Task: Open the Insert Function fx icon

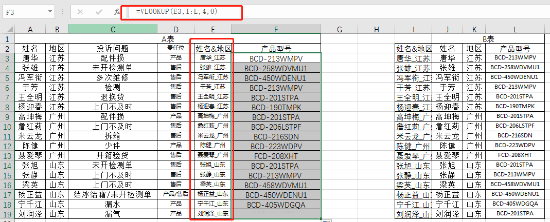Action: coord(117,12)
